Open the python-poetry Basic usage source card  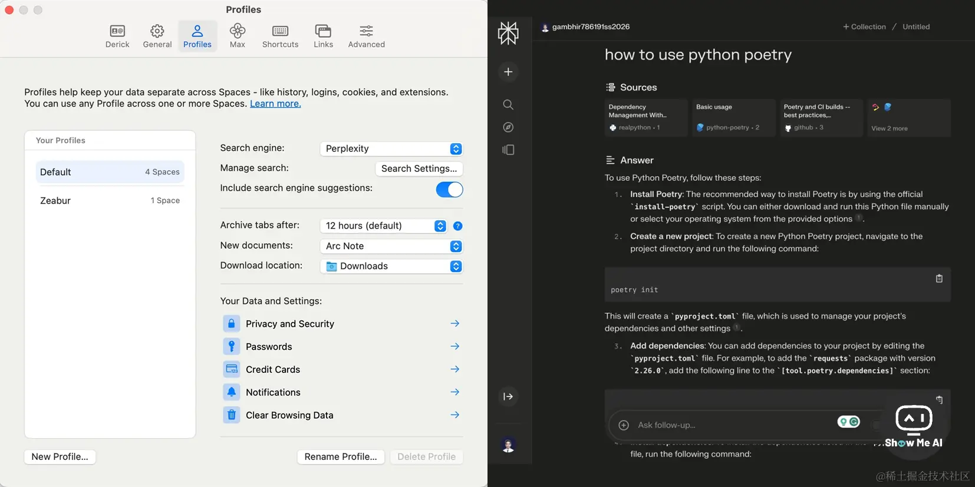pos(734,118)
